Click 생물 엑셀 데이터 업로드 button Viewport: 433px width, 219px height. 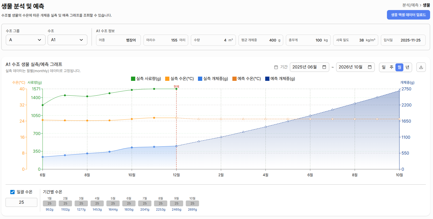(x=408, y=15)
